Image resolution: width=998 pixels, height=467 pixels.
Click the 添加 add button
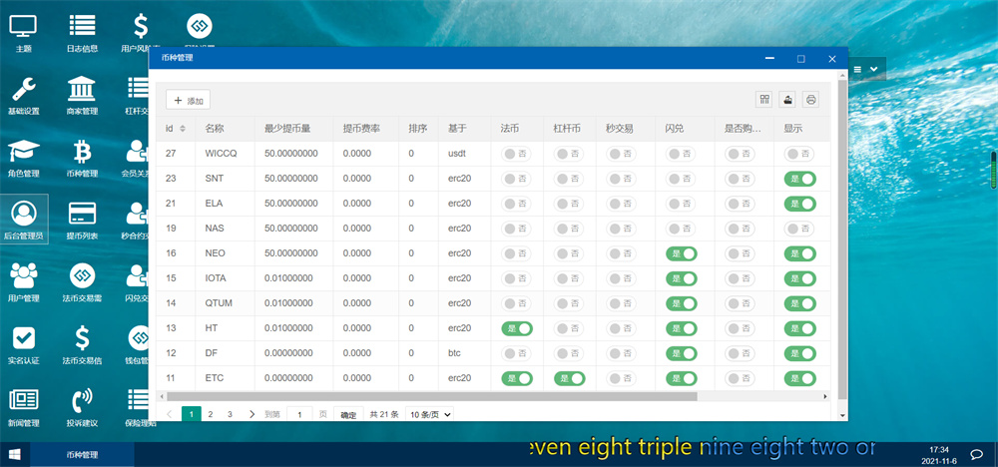[x=188, y=101]
